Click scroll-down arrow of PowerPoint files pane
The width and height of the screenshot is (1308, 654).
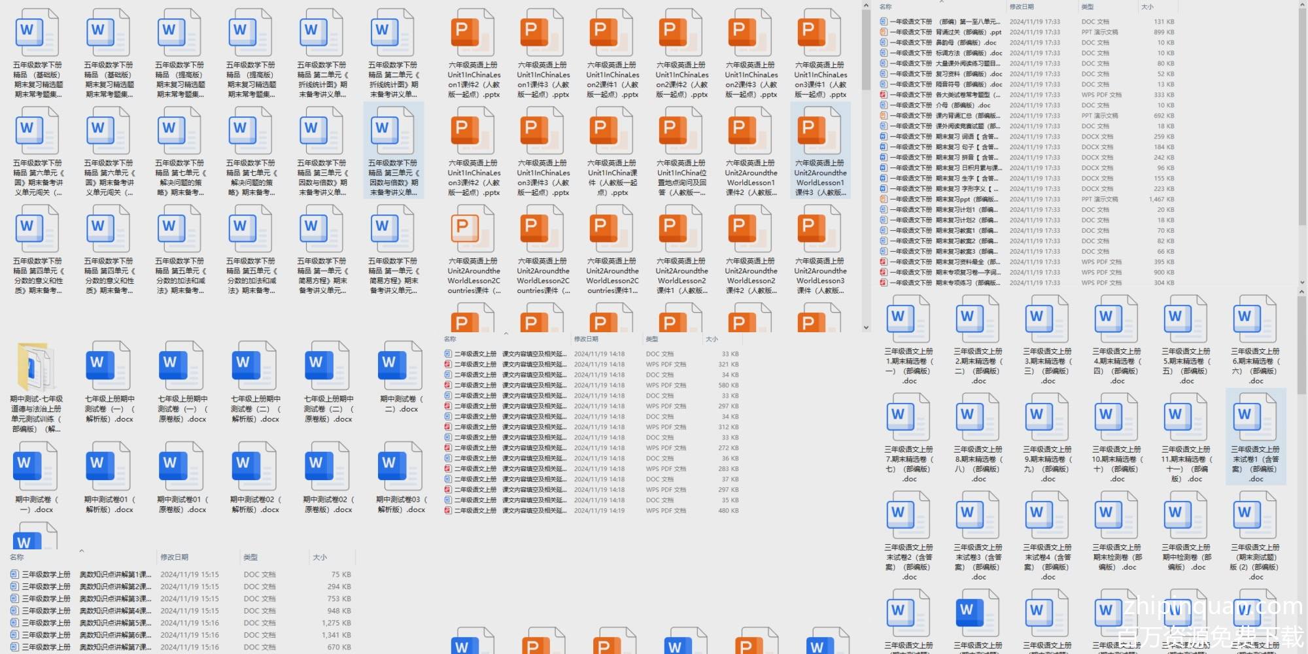(866, 328)
